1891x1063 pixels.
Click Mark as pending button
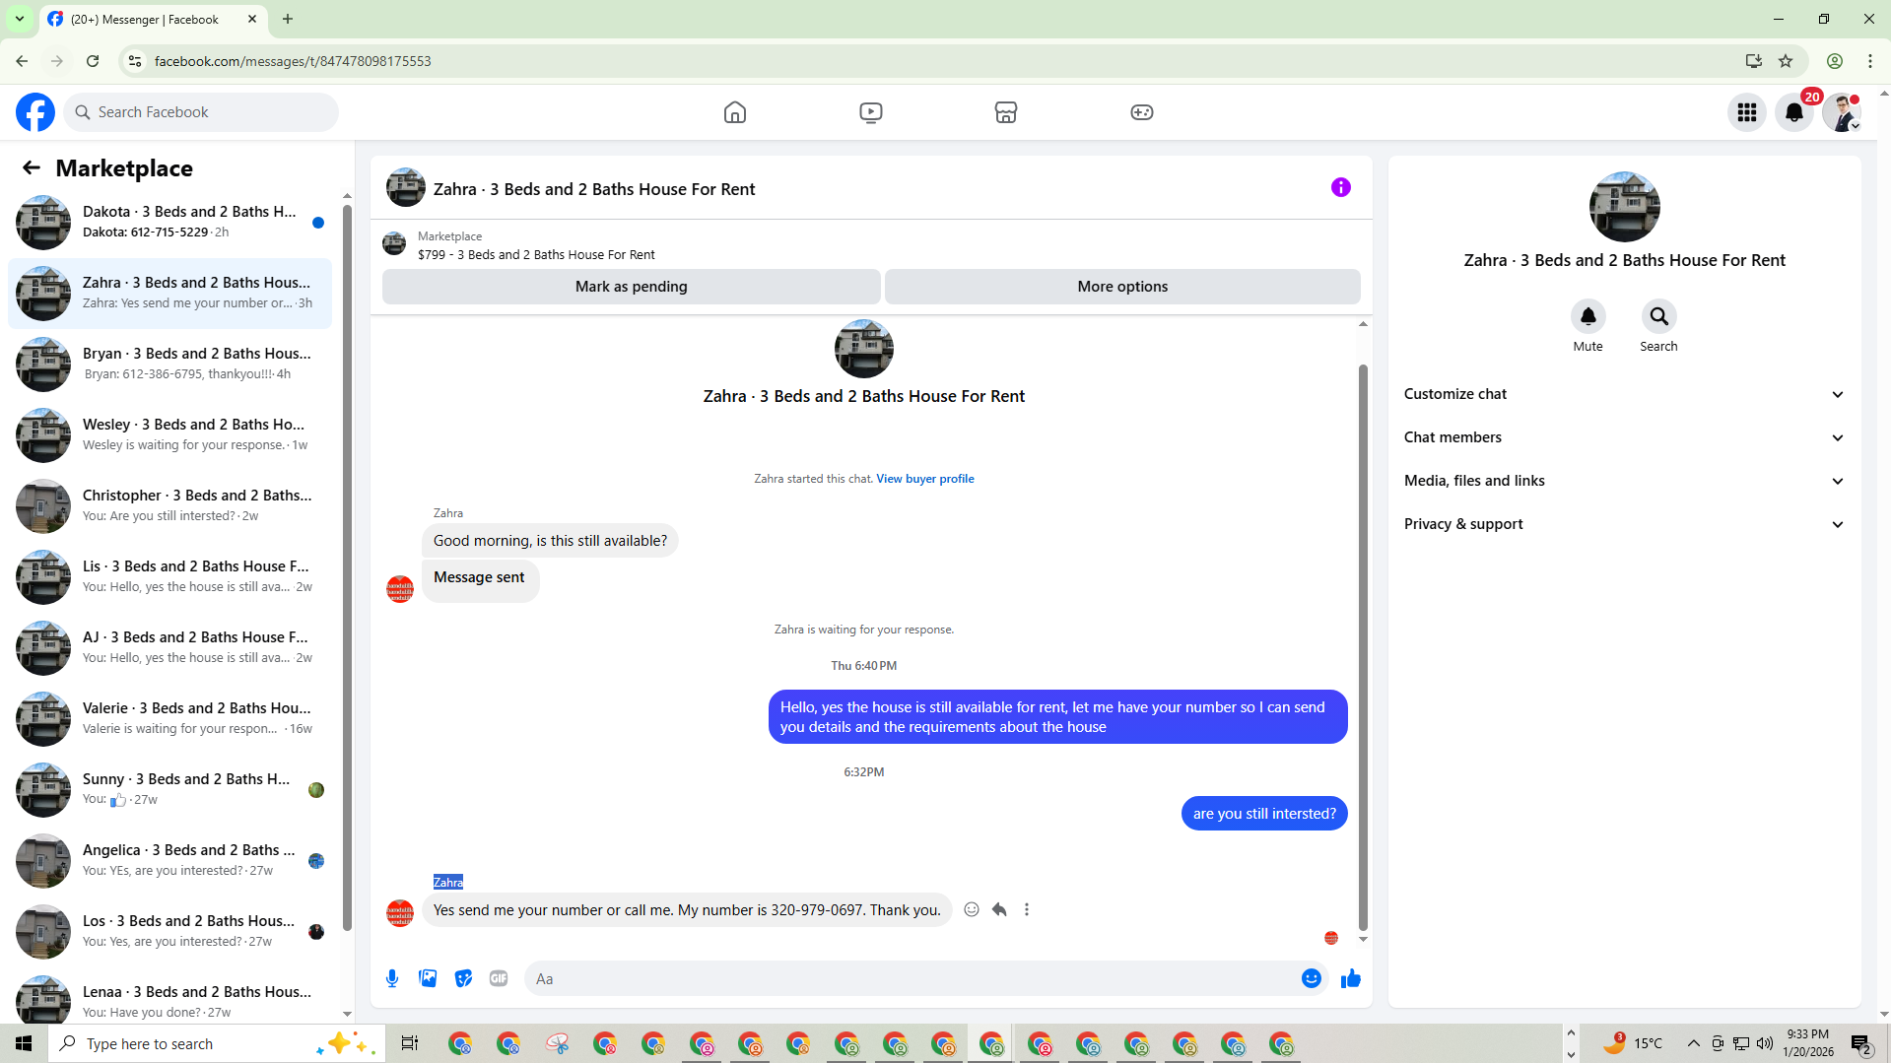coord(632,287)
